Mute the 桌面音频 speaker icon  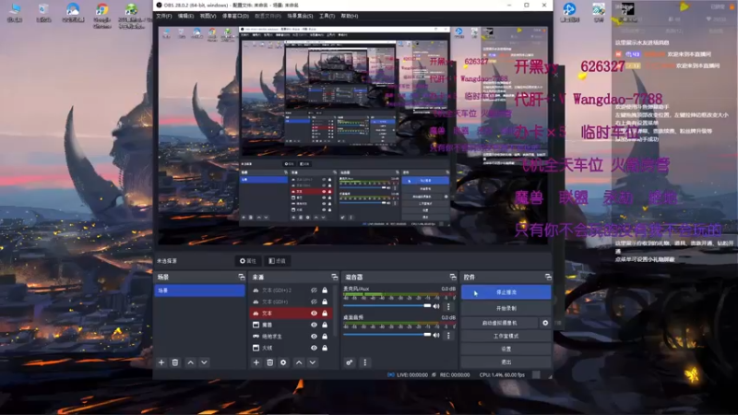coord(436,335)
